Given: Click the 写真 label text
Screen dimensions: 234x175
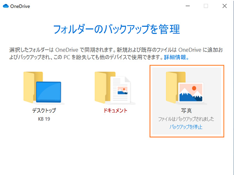Looking at the screenshot, I should (x=186, y=110).
